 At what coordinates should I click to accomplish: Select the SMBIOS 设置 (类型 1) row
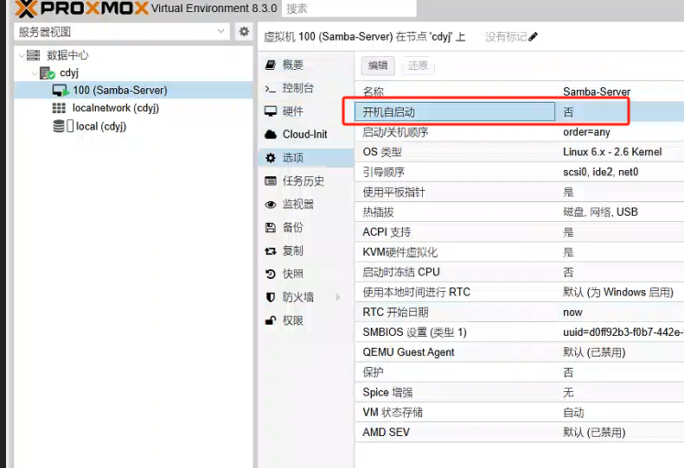point(519,332)
